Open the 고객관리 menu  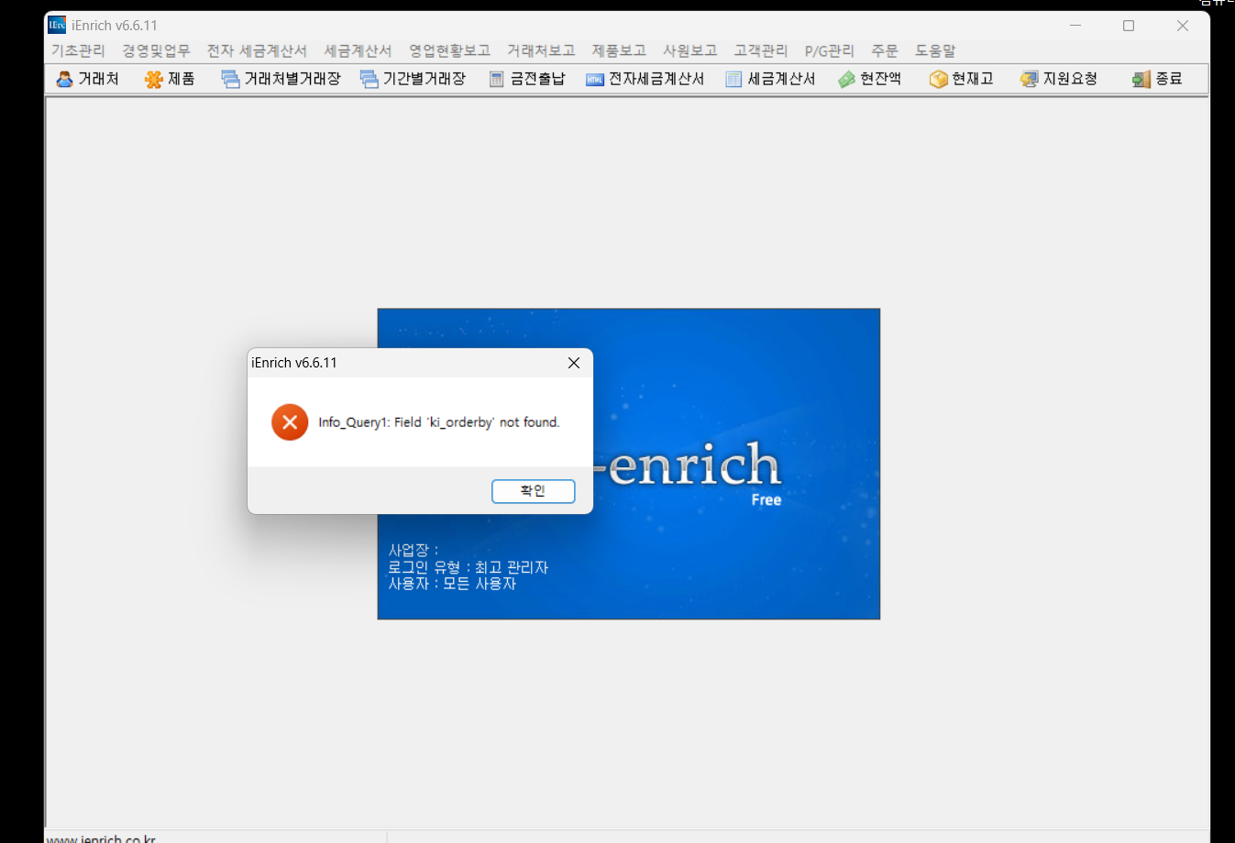click(x=760, y=51)
